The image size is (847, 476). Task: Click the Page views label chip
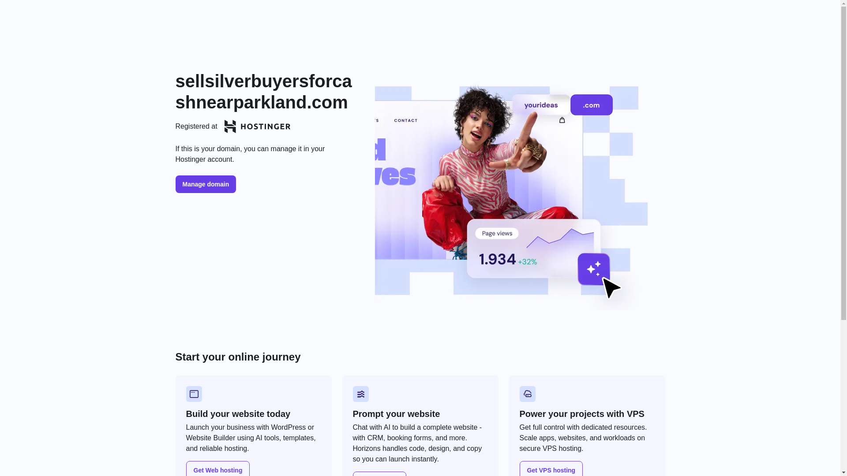pyautogui.click(x=497, y=234)
